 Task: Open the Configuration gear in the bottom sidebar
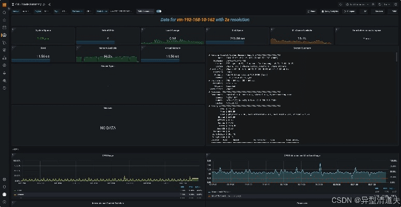[x=4, y=180]
